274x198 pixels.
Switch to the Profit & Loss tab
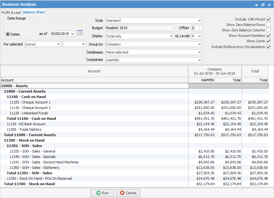tap(11, 12)
